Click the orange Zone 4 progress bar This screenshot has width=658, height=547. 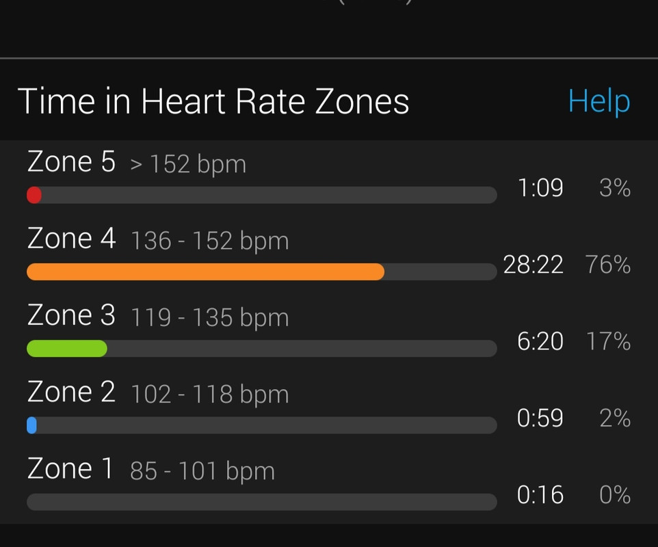coord(262,272)
